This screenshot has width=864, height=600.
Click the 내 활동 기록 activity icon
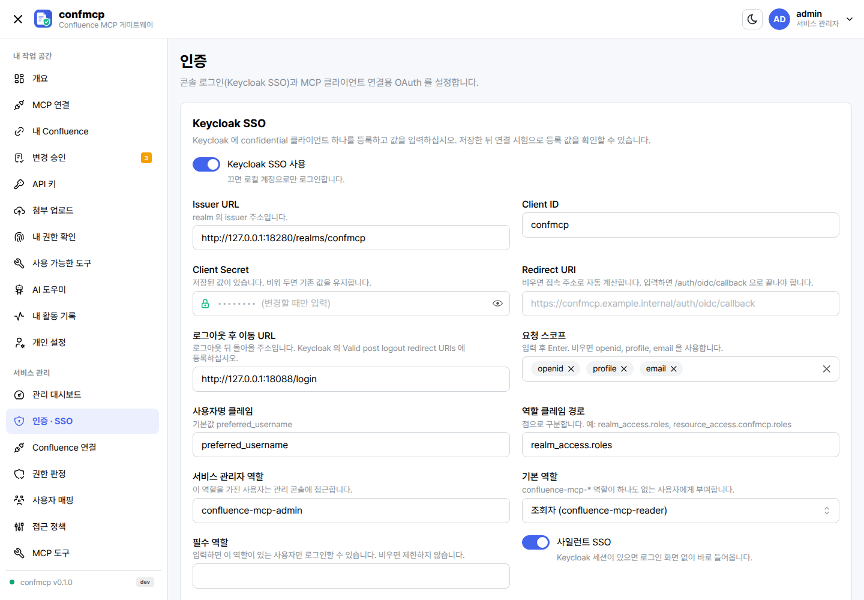coord(19,316)
